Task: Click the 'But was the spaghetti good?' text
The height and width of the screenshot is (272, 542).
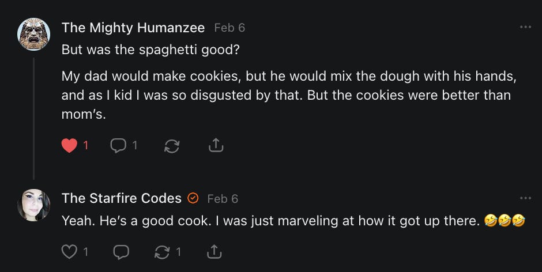Action: 150,50
